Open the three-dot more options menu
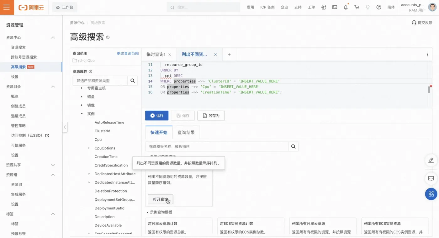Screen dimensions: 439x238 click(x=428, y=55)
